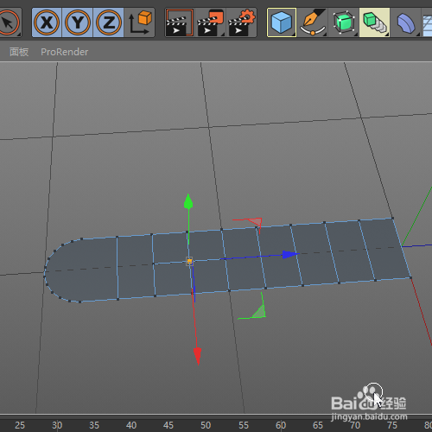Image resolution: width=432 pixels, height=432 pixels.
Task: Add a Cube primitive object
Action: [282, 22]
